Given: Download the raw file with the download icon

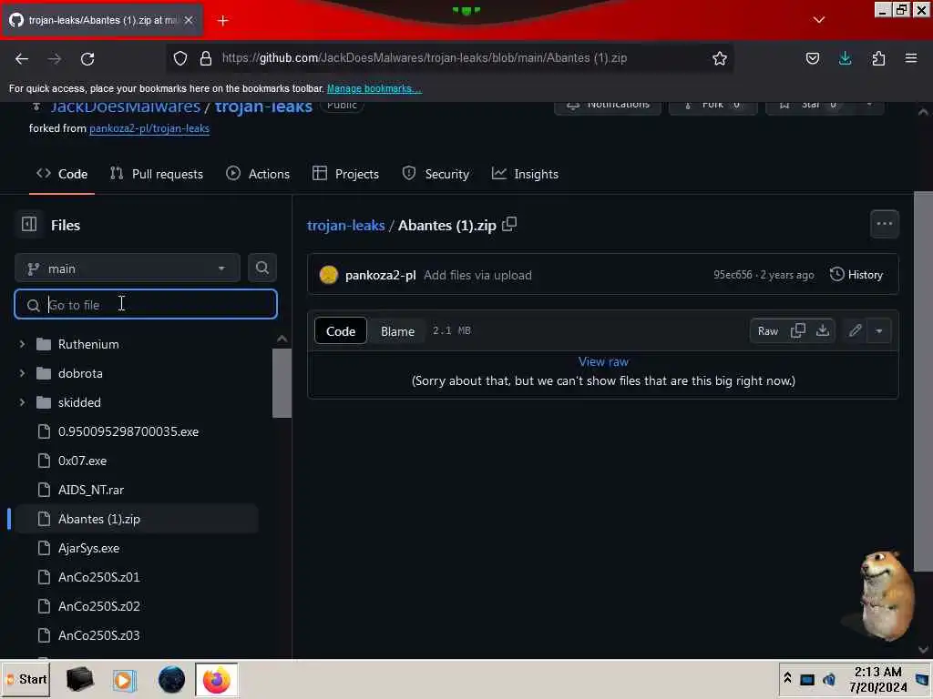Looking at the screenshot, I should pyautogui.click(x=823, y=331).
